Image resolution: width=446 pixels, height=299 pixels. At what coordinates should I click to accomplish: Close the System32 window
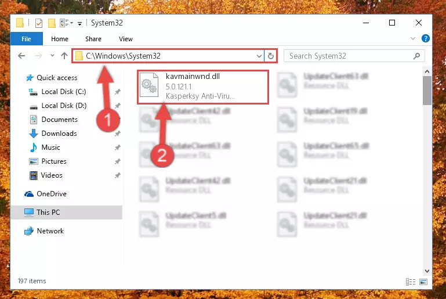coord(418,23)
